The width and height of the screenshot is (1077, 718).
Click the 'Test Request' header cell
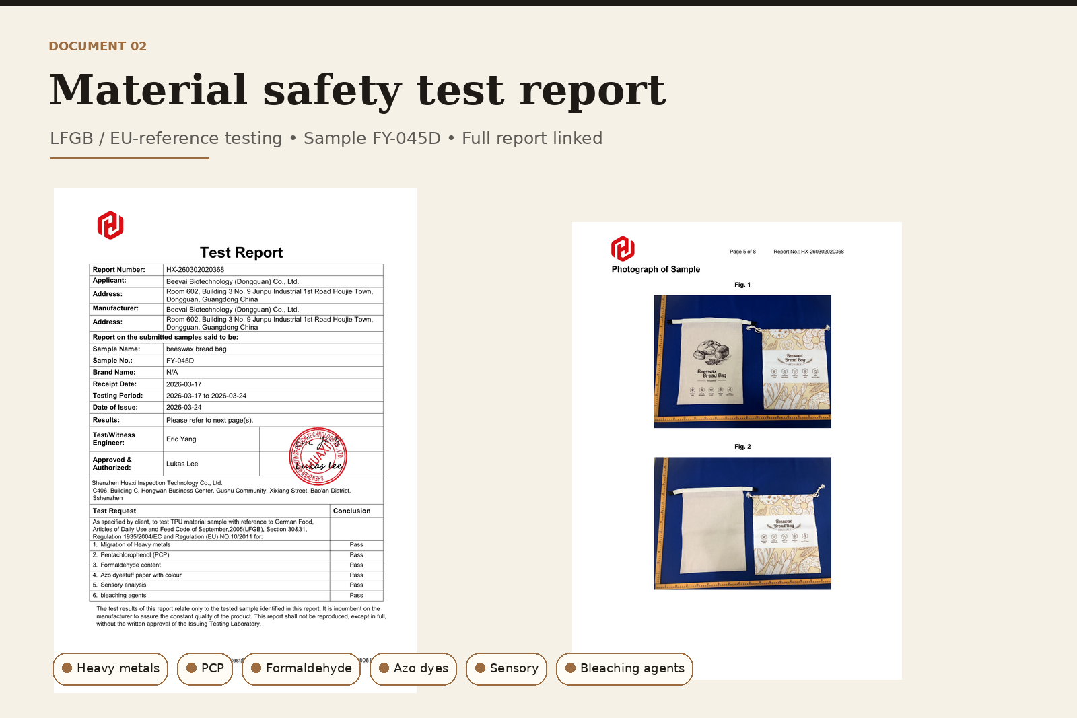pos(210,511)
